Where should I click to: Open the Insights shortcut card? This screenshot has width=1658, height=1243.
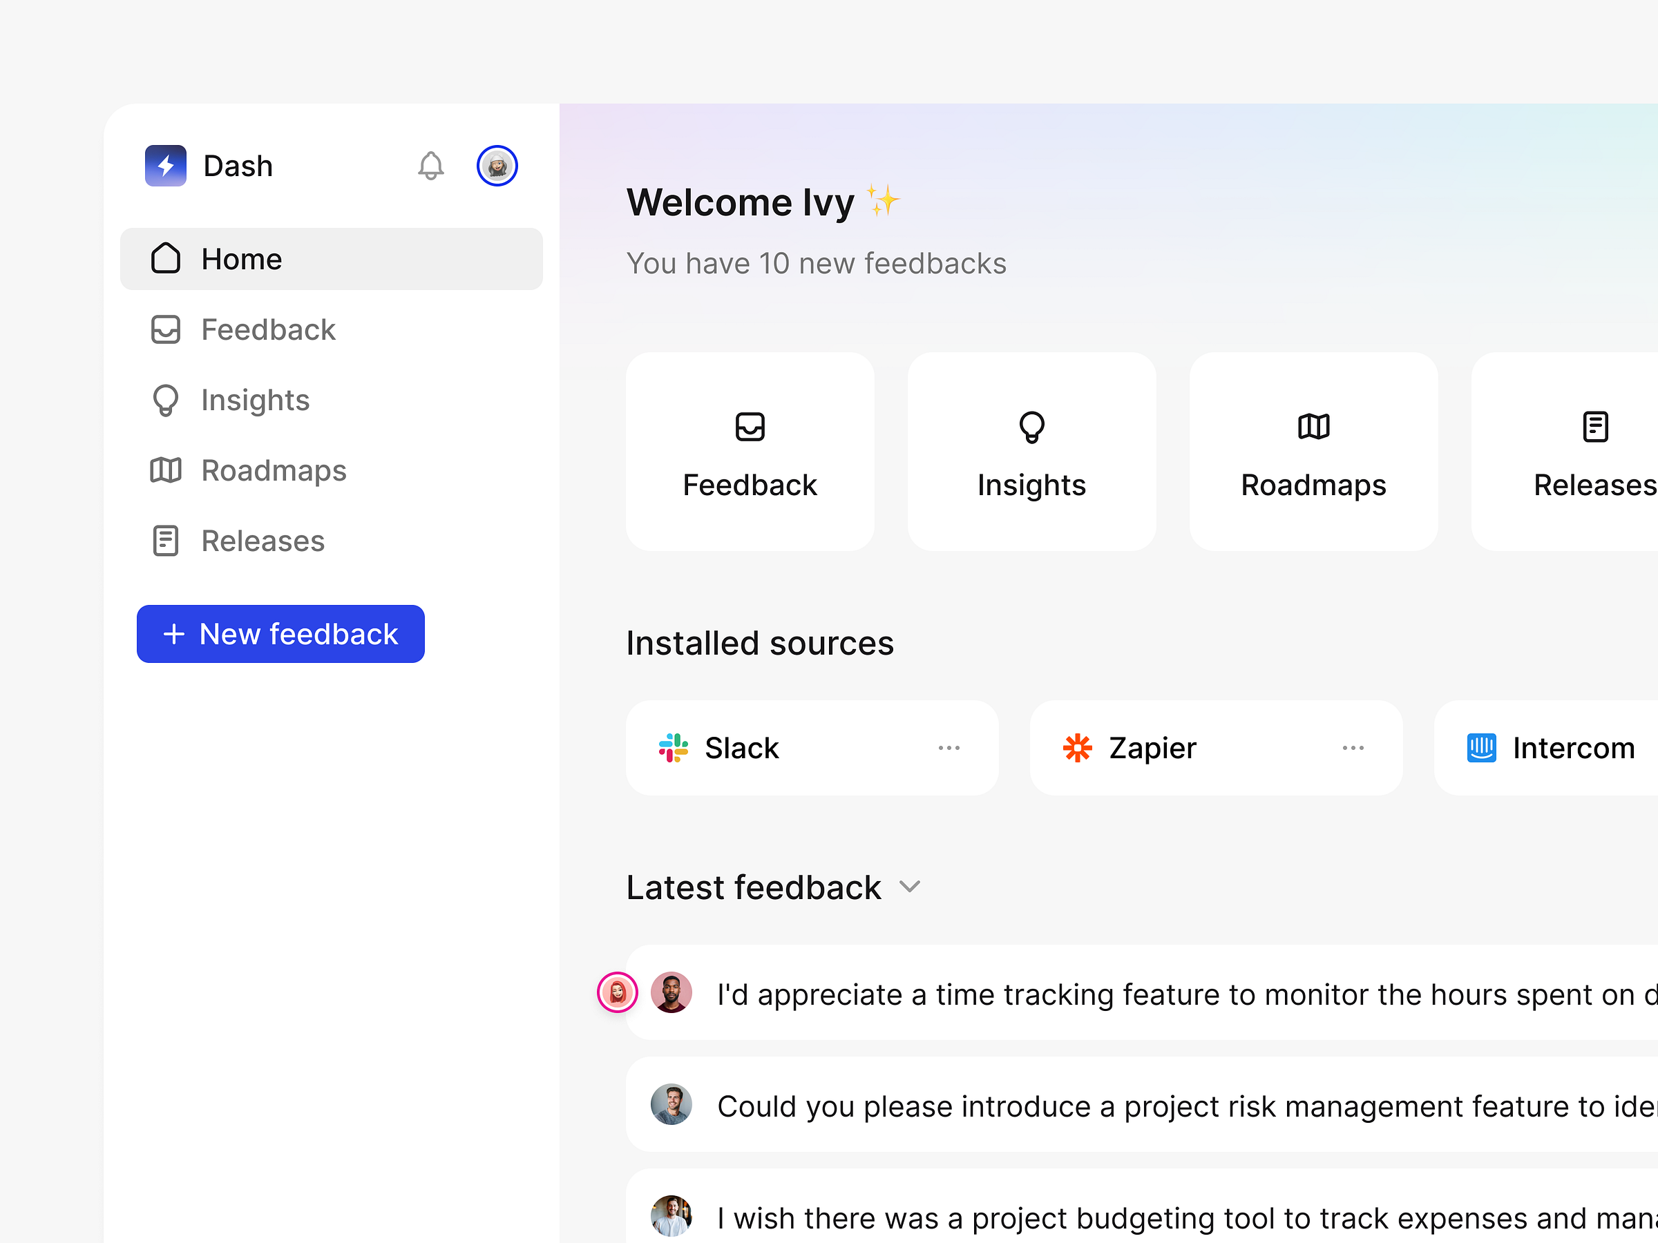pos(1031,452)
